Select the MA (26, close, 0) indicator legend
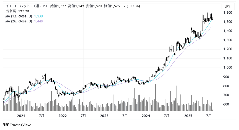This screenshot has height=130, width=239. tap(19, 21)
